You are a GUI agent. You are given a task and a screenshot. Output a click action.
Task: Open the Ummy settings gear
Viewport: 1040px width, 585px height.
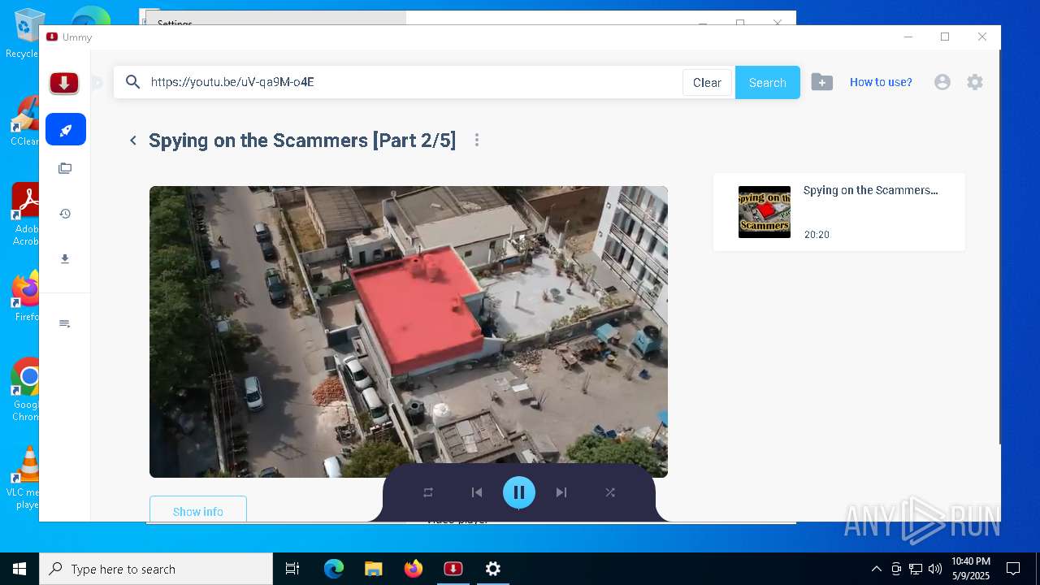[975, 82]
